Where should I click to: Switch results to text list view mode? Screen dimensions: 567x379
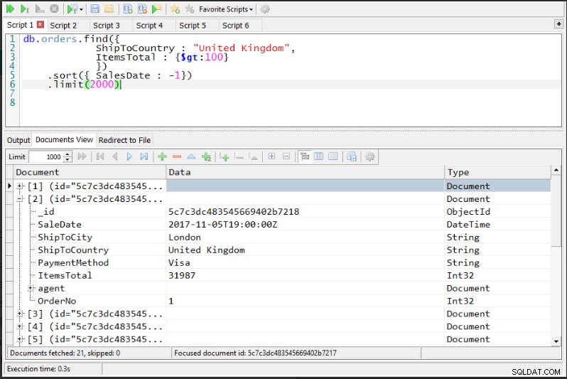333,156
